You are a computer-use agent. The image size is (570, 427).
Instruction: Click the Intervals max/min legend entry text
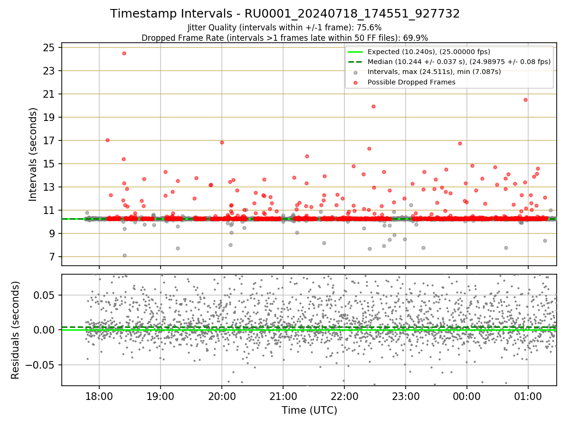tap(434, 72)
